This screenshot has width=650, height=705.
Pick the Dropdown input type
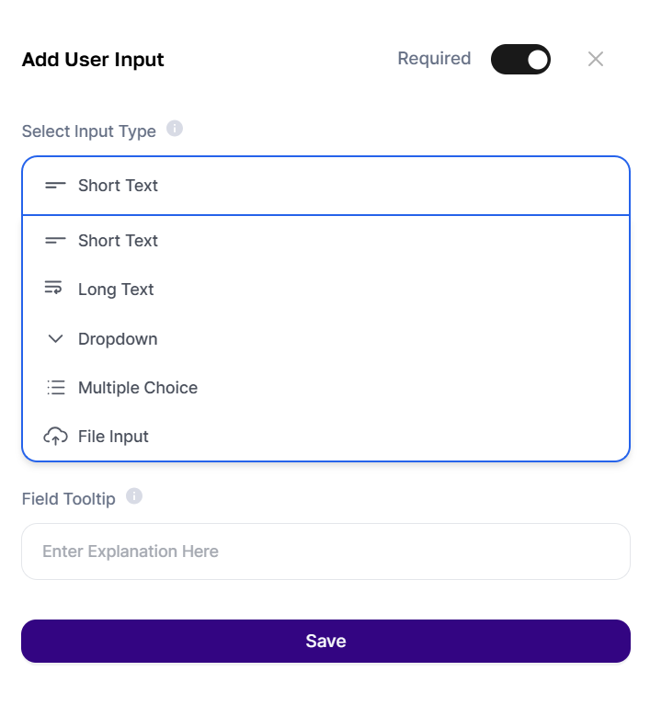[x=325, y=338]
